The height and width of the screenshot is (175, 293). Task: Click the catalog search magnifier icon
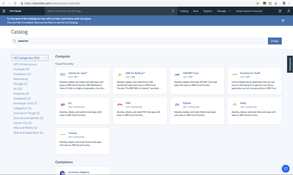pyautogui.click(x=15, y=41)
